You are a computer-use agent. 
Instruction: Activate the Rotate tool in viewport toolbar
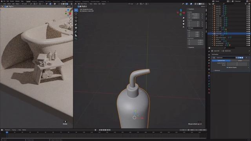click(x=76, y=21)
